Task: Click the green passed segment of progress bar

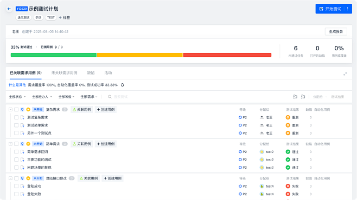Action: click(x=54, y=55)
